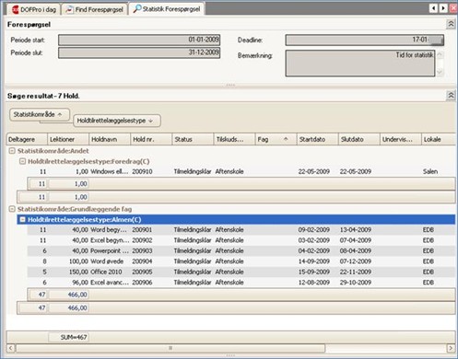
Task: Collapse the Søge resultat panel
Action: click(451, 96)
